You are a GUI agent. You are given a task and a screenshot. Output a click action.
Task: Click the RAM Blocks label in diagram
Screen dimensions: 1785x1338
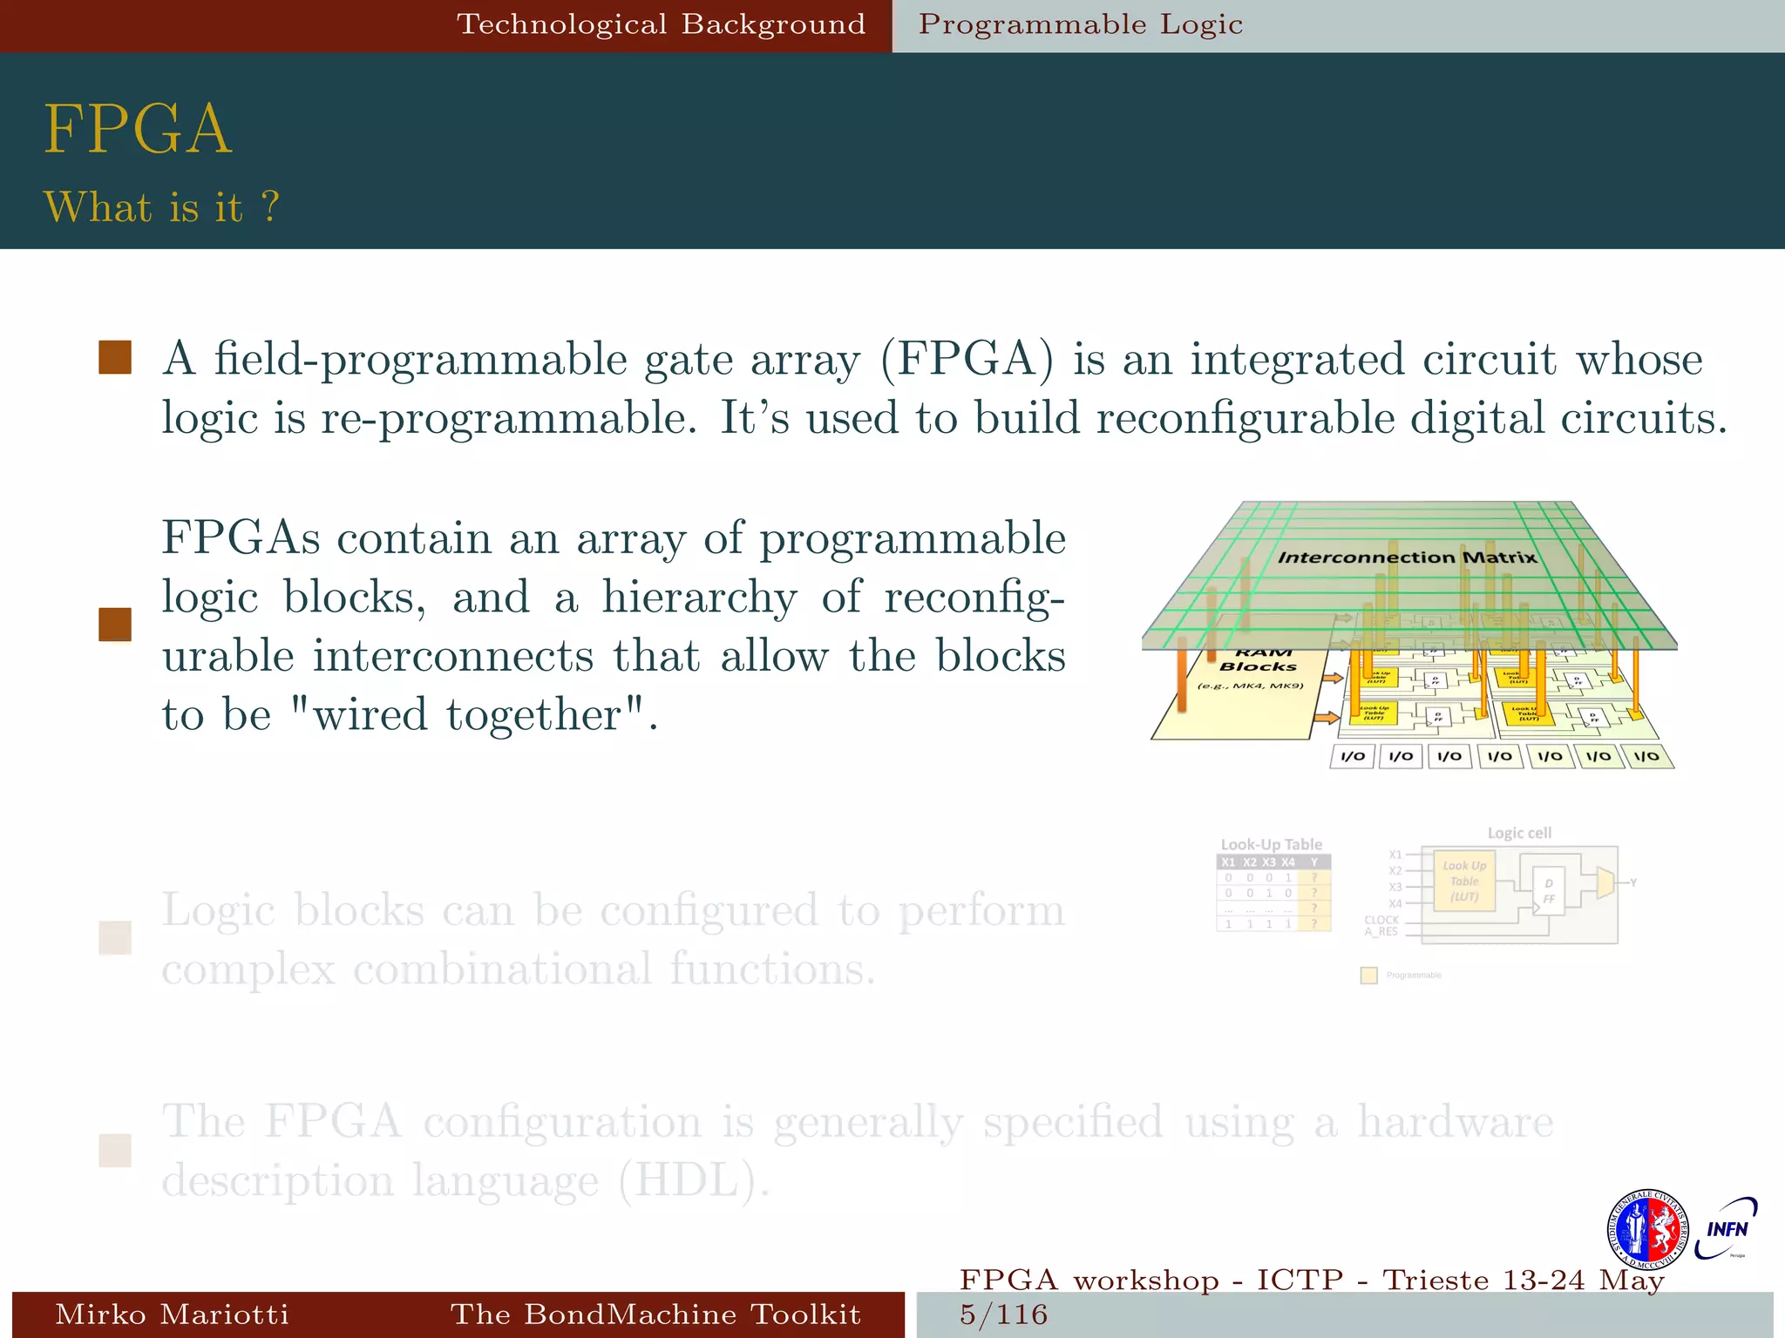(1259, 660)
